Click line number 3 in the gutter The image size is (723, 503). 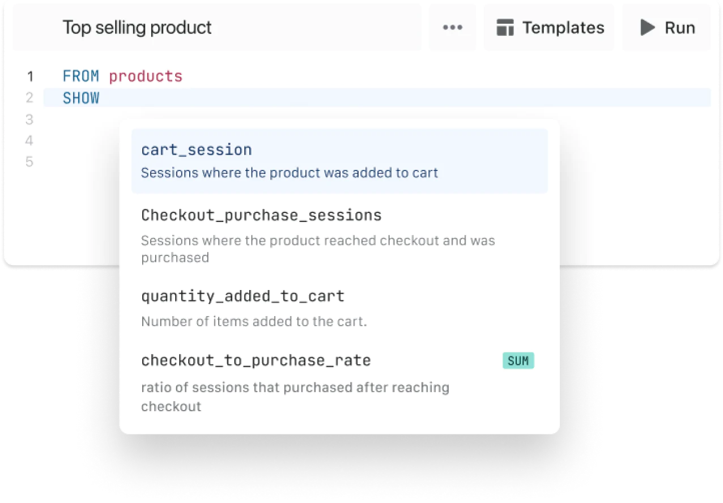tap(30, 120)
